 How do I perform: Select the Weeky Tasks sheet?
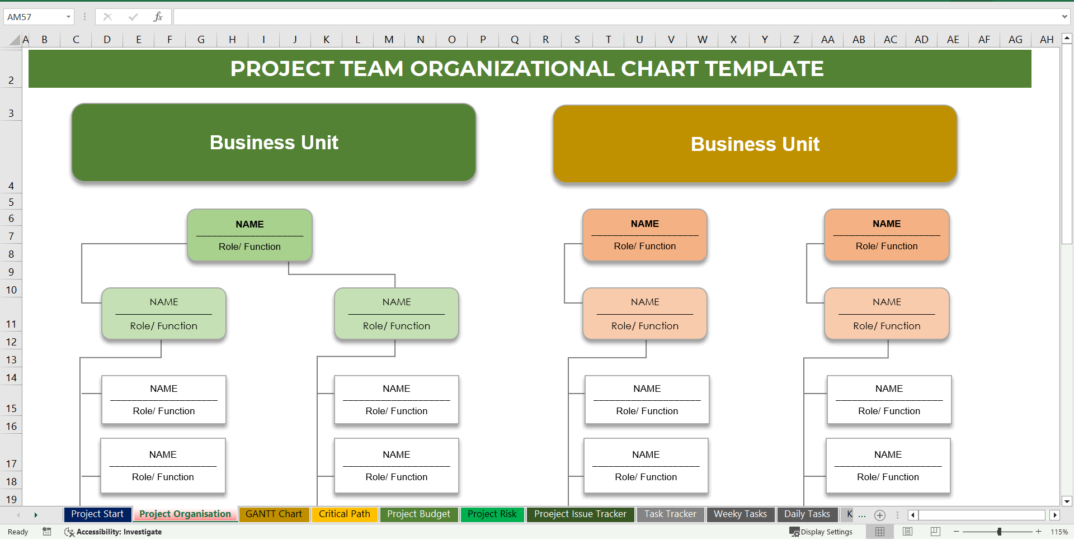[740, 514]
